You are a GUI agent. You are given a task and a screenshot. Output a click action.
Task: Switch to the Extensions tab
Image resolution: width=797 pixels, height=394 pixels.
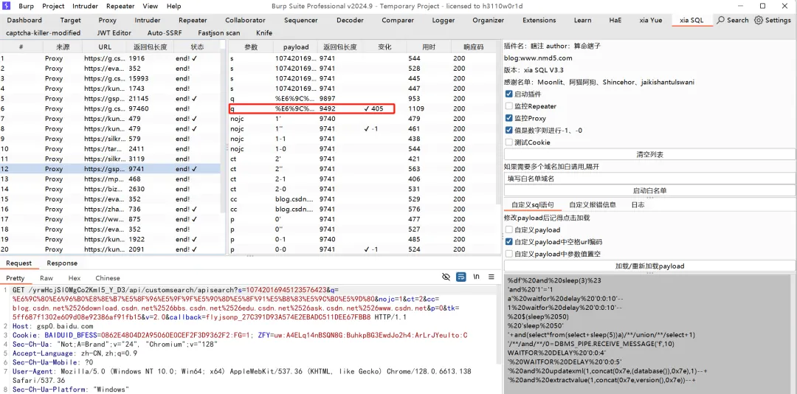tap(539, 21)
